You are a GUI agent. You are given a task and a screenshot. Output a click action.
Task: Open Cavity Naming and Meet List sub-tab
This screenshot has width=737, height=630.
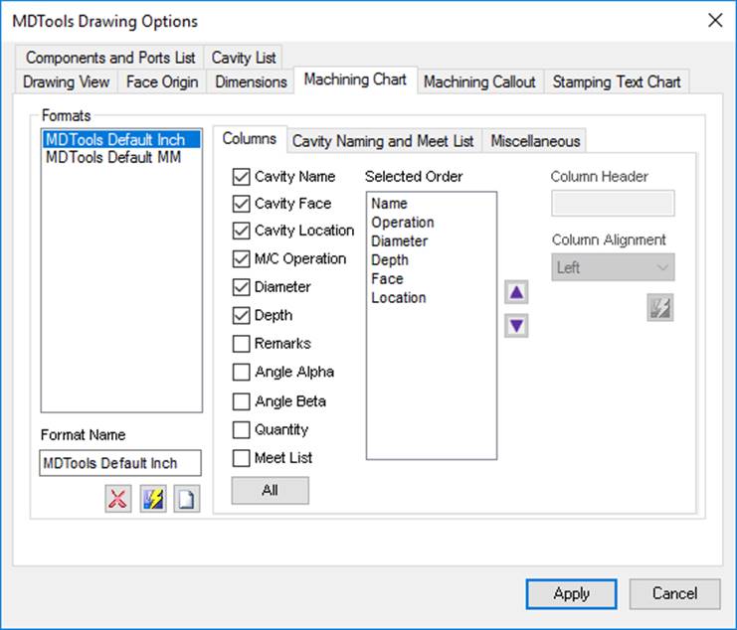(383, 141)
